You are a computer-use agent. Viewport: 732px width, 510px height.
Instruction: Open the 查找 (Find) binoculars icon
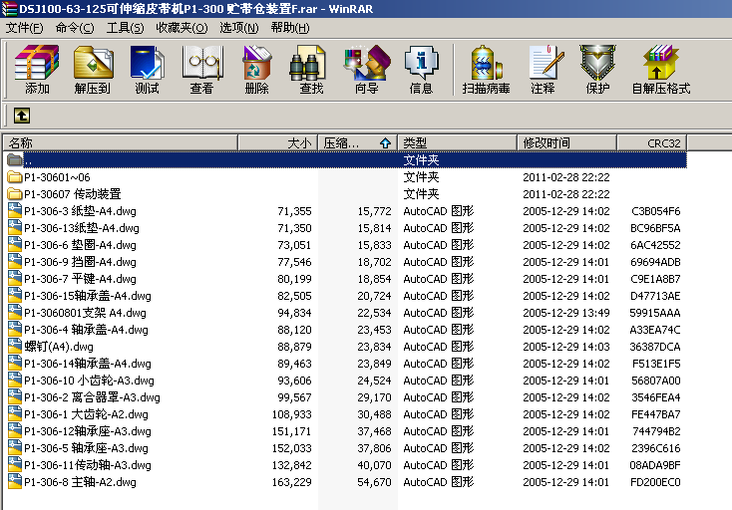click(311, 69)
